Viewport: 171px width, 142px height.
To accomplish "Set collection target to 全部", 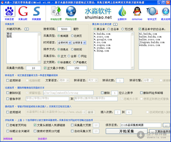I will [x=72, y=56].
